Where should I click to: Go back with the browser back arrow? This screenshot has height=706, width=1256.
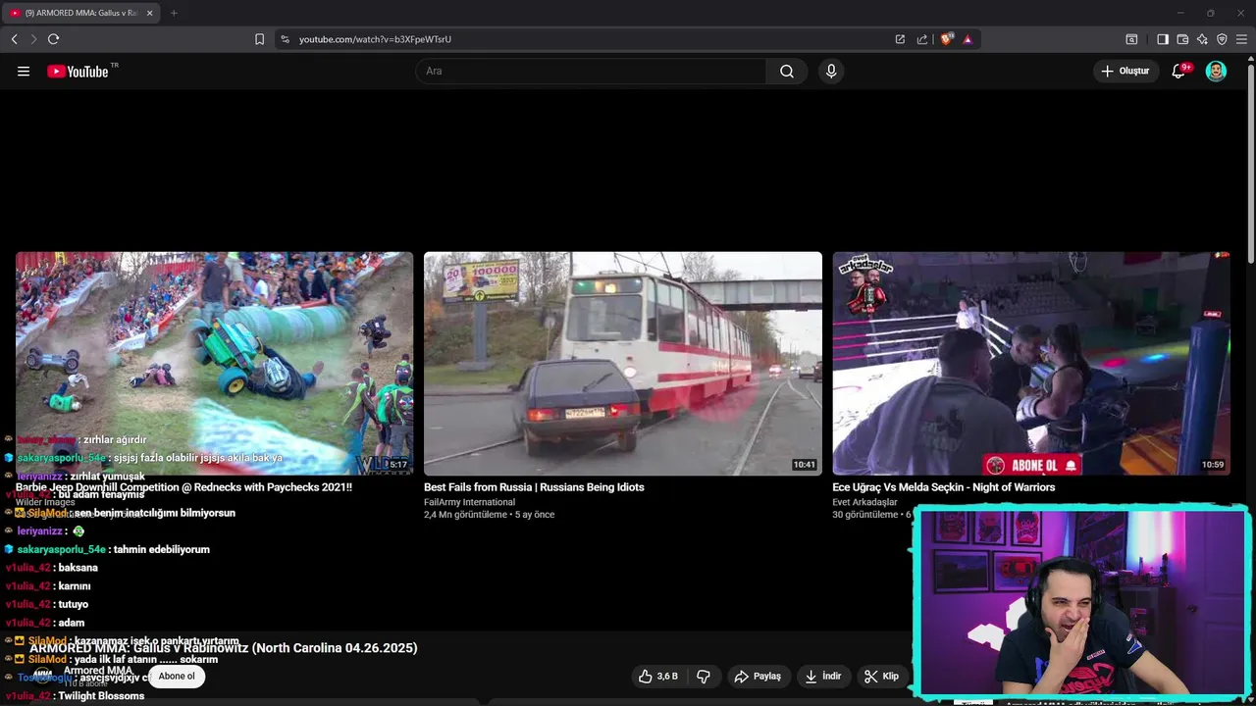click(15, 39)
